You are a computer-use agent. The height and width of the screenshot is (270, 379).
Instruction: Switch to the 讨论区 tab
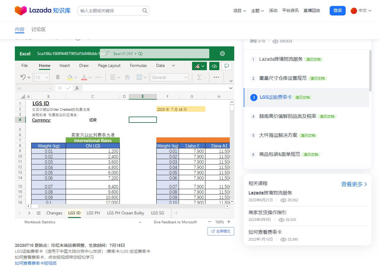39,29
